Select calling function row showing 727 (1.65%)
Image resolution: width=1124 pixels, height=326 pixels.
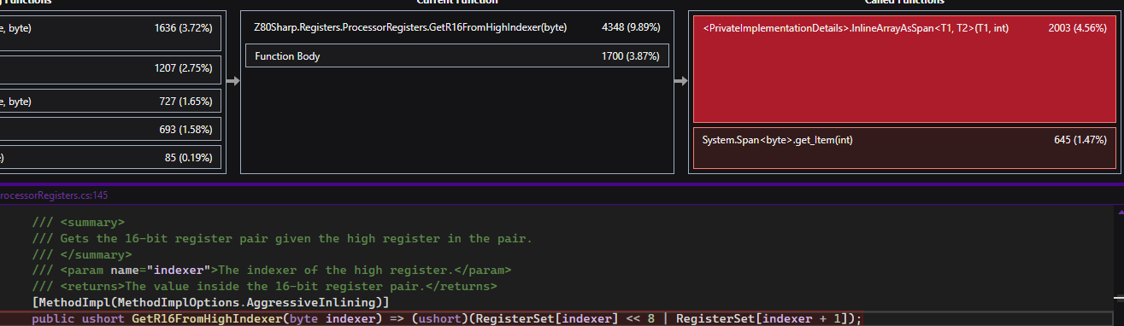click(110, 101)
